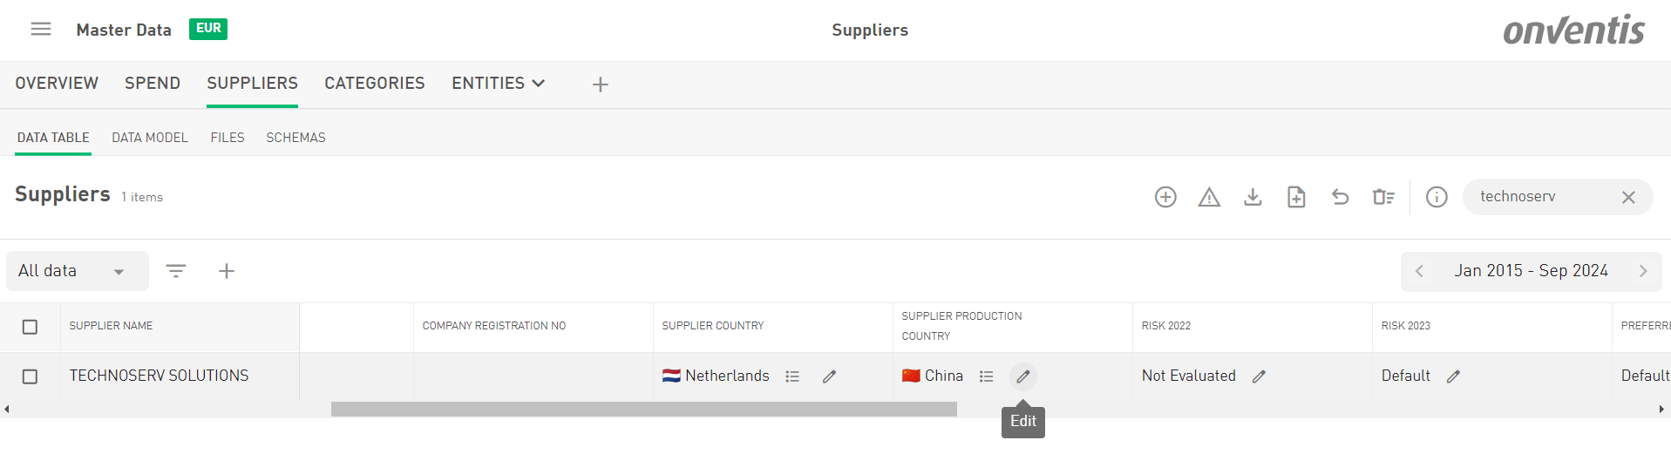Click the Jan 2015 - Sep 2024 date range

click(x=1531, y=271)
